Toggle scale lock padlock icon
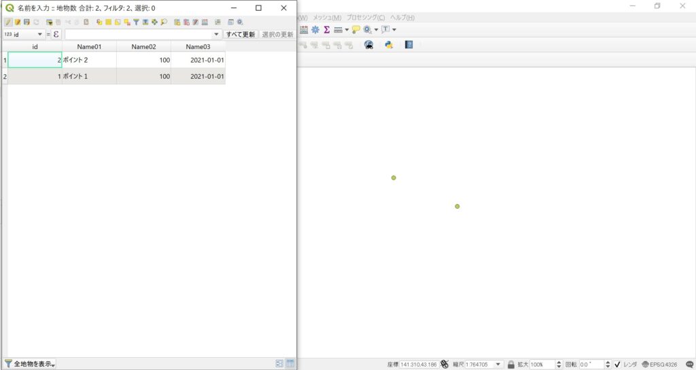 point(511,365)
